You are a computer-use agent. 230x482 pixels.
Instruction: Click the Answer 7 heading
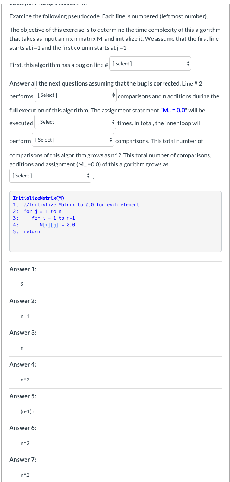tap(22, 460)
